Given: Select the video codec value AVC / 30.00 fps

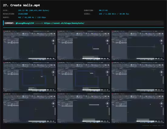Looking at the screenshot, I should point(114,14).
